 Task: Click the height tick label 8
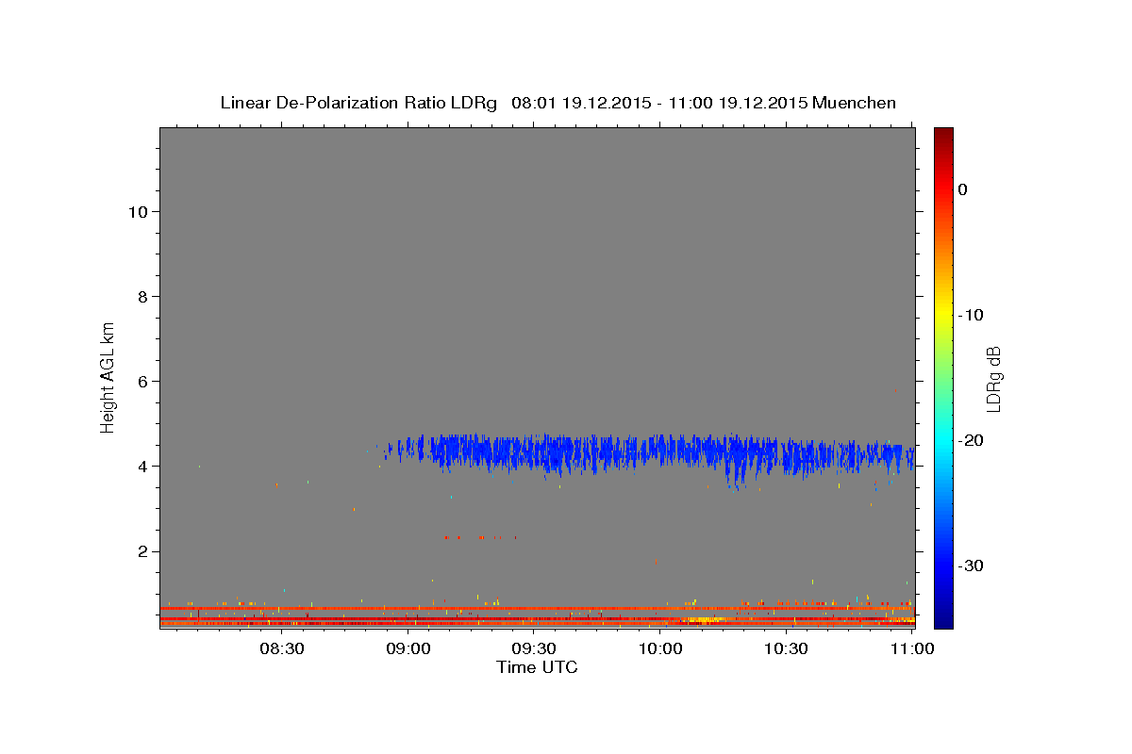(x=141, y=297)
